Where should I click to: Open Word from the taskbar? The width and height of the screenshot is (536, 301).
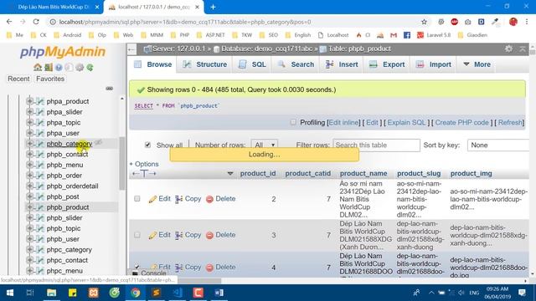tap(219, 293)
